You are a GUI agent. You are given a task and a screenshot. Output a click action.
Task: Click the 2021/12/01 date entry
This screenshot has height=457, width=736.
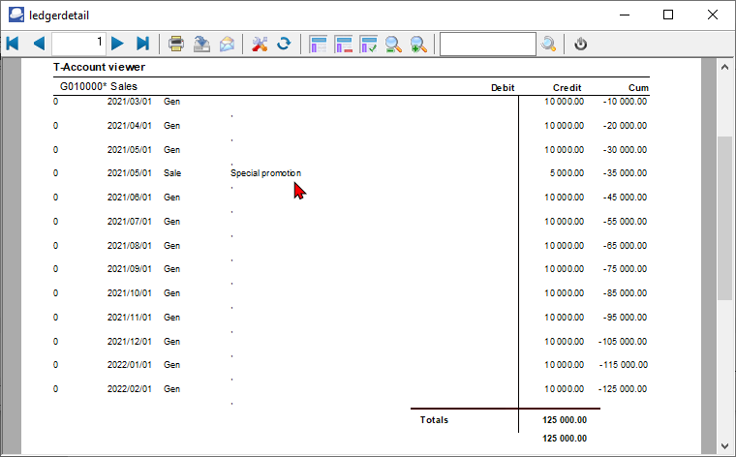tap(129, 342)
